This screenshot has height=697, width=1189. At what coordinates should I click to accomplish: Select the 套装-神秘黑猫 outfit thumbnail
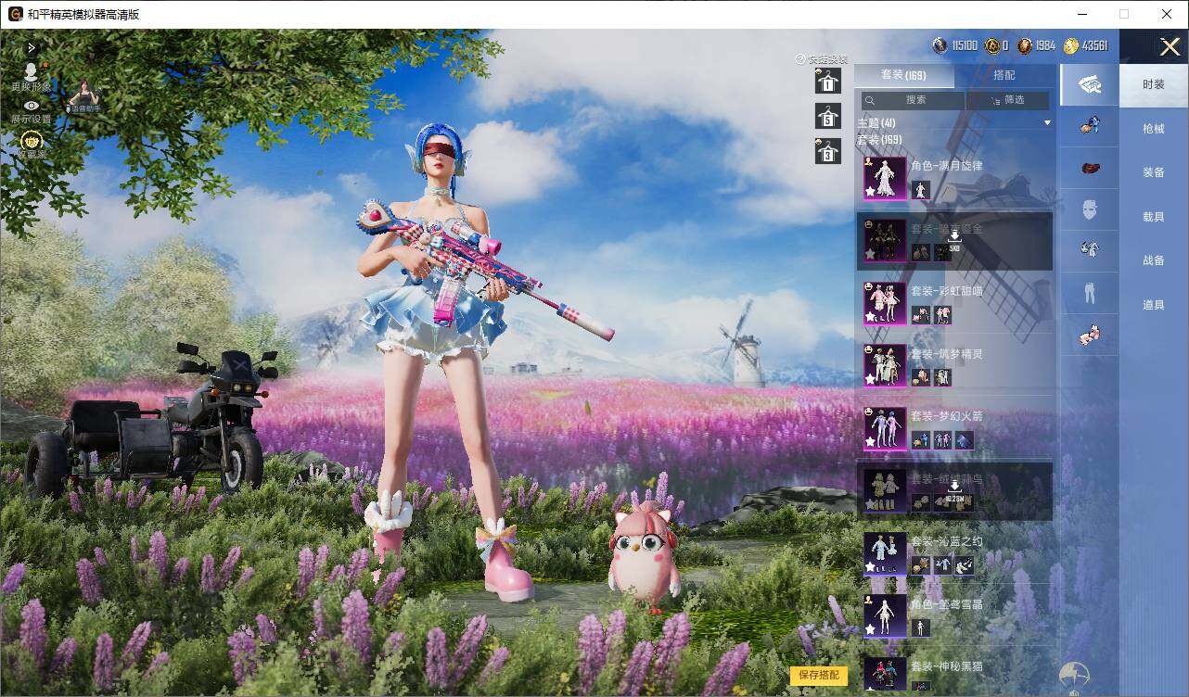(x=885, y=674)
